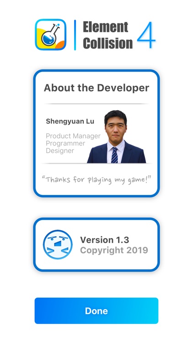The image size is (193, 344).
Task: Tap the confused face emoji icon
Action: (58, 244)
